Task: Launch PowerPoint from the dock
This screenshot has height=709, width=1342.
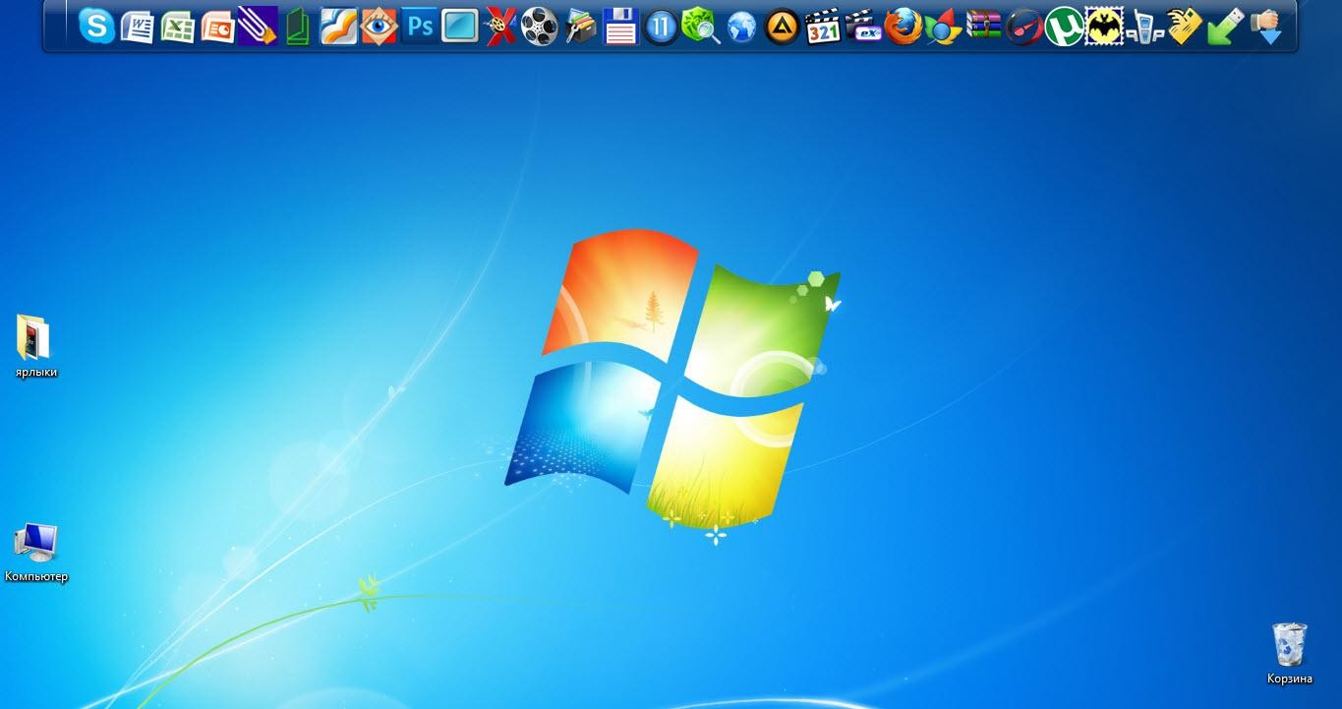Action: 217,26
